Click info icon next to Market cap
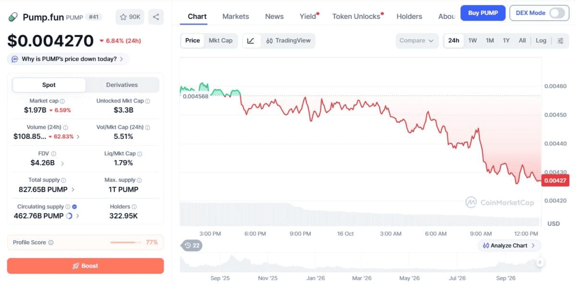Screen dimensions: 576x286 click(62, 101)
